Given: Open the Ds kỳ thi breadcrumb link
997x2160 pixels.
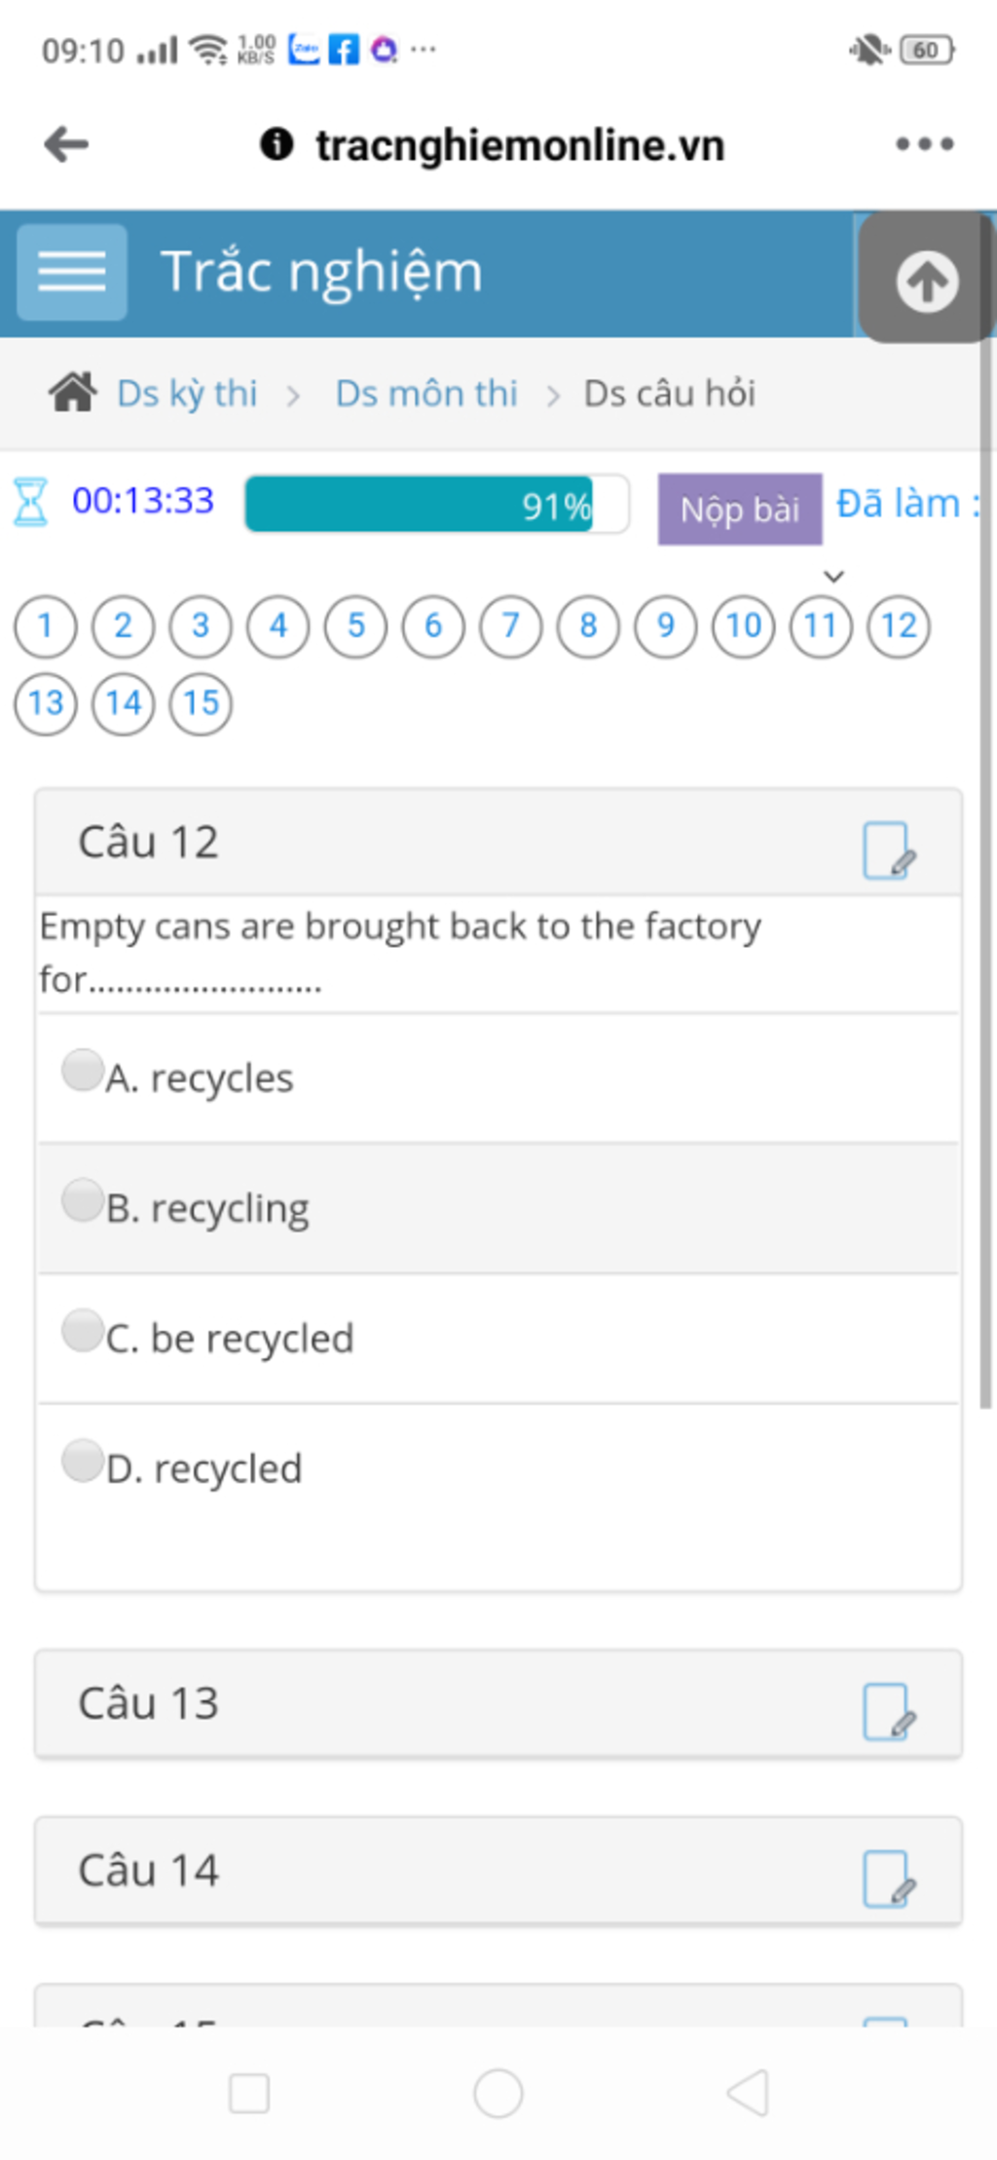Looking at the screenshot, I should coord(187,394).
